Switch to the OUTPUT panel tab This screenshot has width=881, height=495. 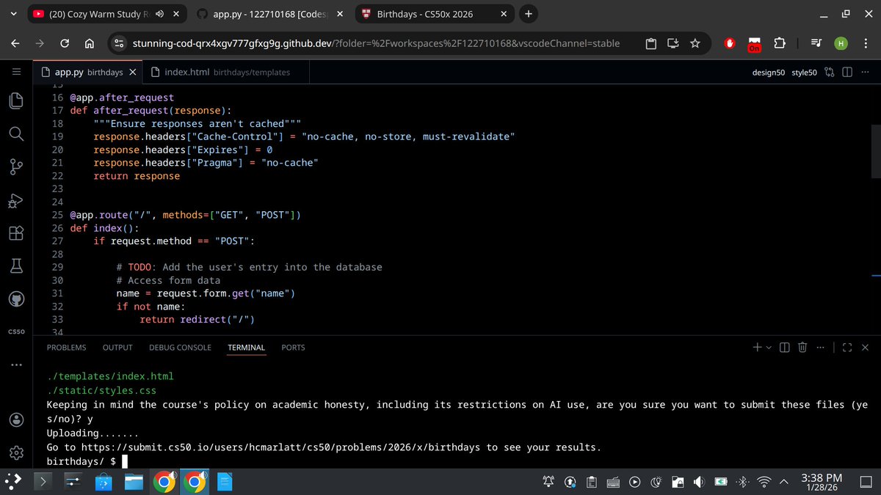(117, 348)
